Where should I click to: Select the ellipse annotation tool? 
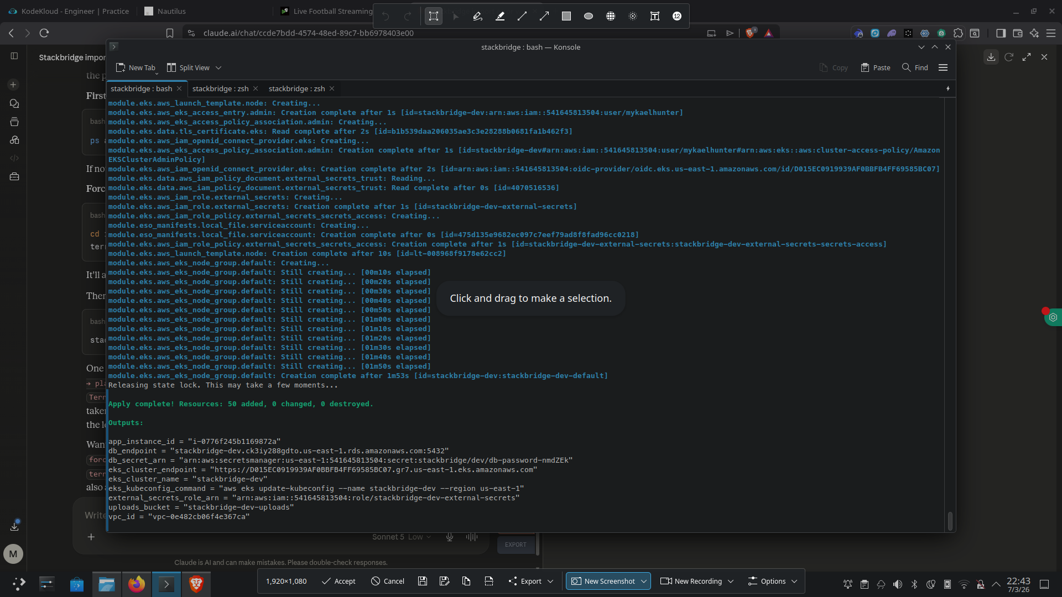click(589, 16)
